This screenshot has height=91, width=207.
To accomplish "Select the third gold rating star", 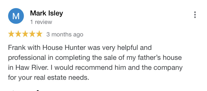I will 25,34.
